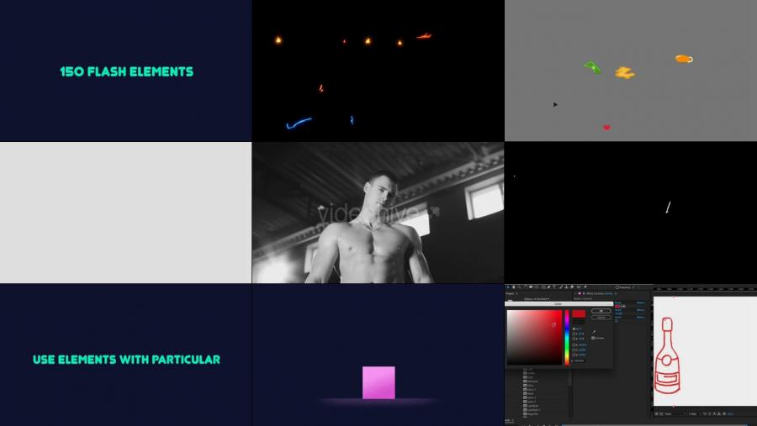Viewport: 757px width, 426px height.
Task: Select the Selection arrow tool in toolbar
Action: pos(510,287)
